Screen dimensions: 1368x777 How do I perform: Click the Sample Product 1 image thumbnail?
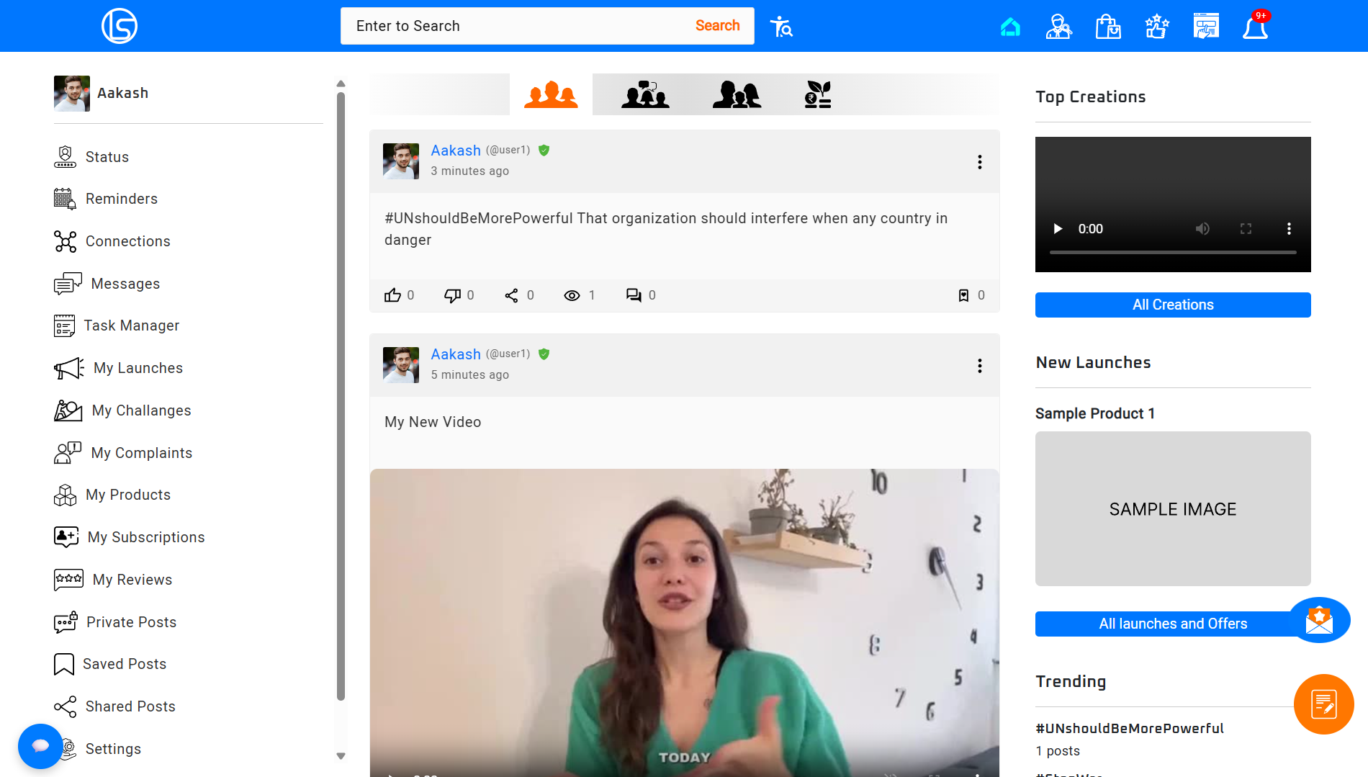[1173, 508]
